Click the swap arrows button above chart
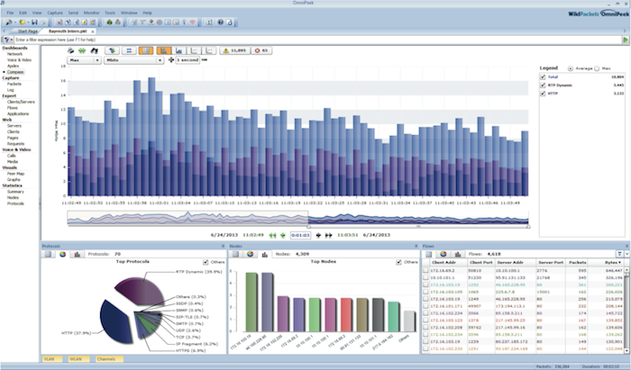The image size is (631, 370). point(129,50)
